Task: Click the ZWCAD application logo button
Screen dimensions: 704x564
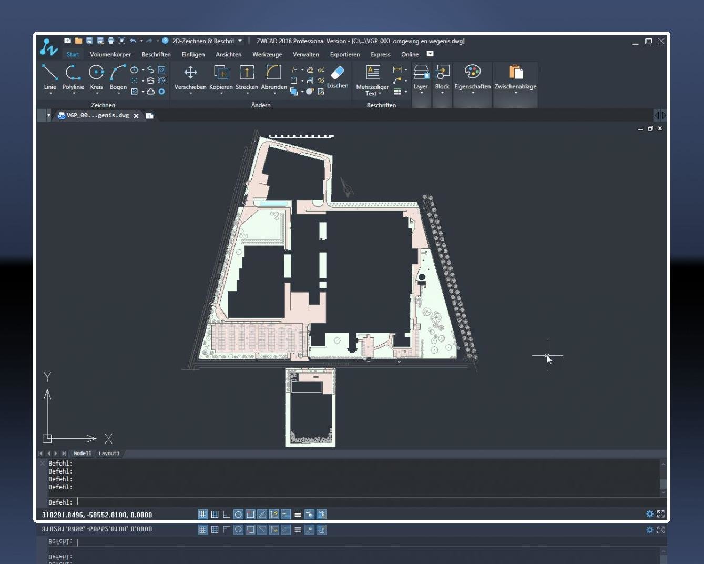Action: click(x=49, y=47)
